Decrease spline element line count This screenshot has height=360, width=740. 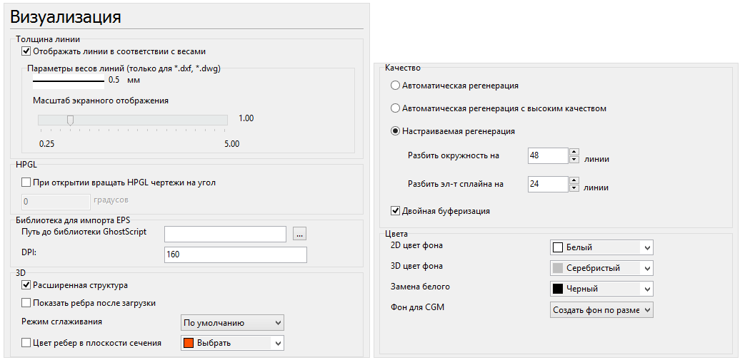tap(574, 189)
